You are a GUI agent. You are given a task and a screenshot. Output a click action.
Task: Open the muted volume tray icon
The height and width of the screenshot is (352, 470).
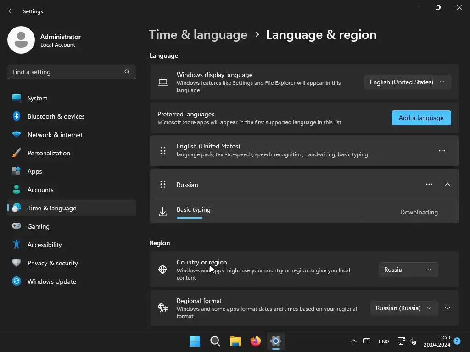(413, 341)
